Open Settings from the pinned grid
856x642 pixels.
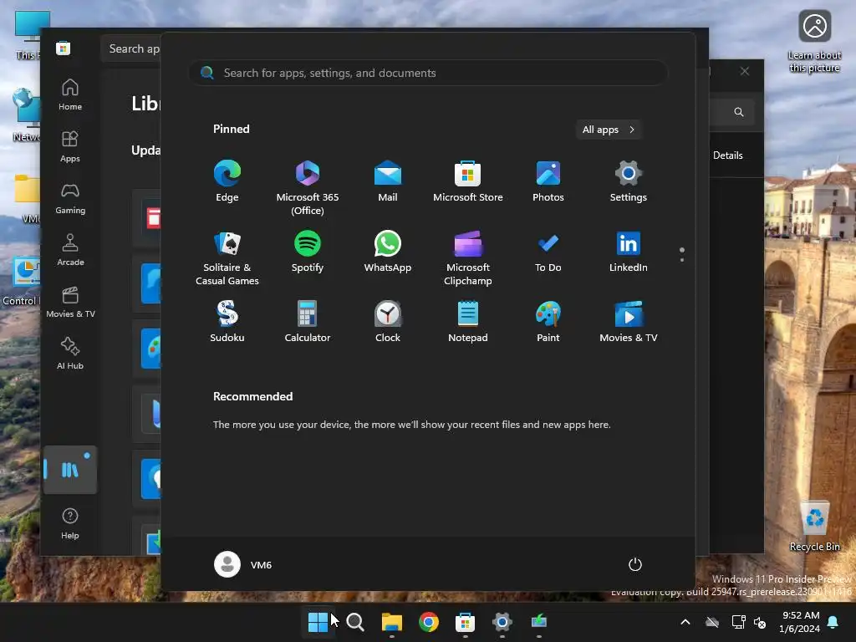point(629,181)
